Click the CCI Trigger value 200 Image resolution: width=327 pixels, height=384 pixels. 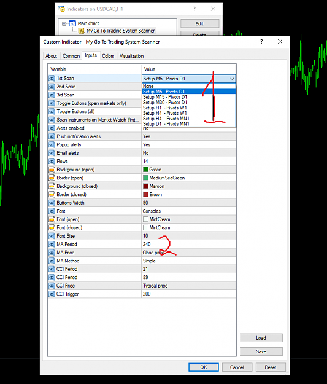147,294
